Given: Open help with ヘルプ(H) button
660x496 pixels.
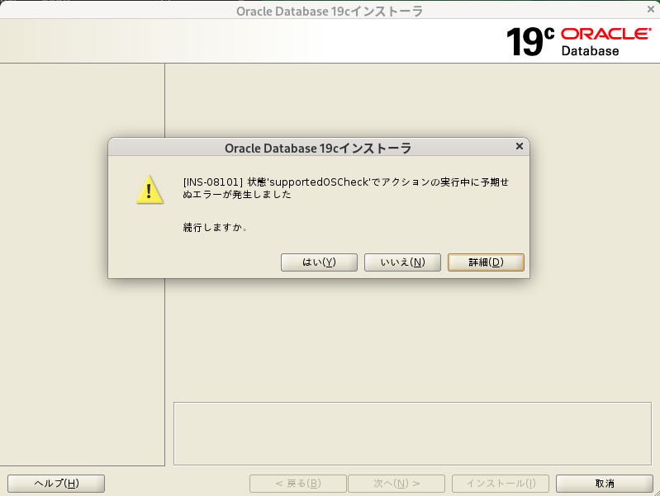Looking at the screenshot, I should (x=56, y=484).
